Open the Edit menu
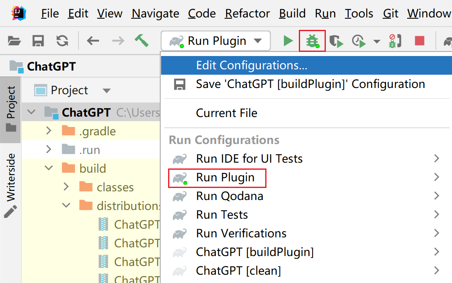The height and width of the screenshot is (283, 452). tap(78, 14)
